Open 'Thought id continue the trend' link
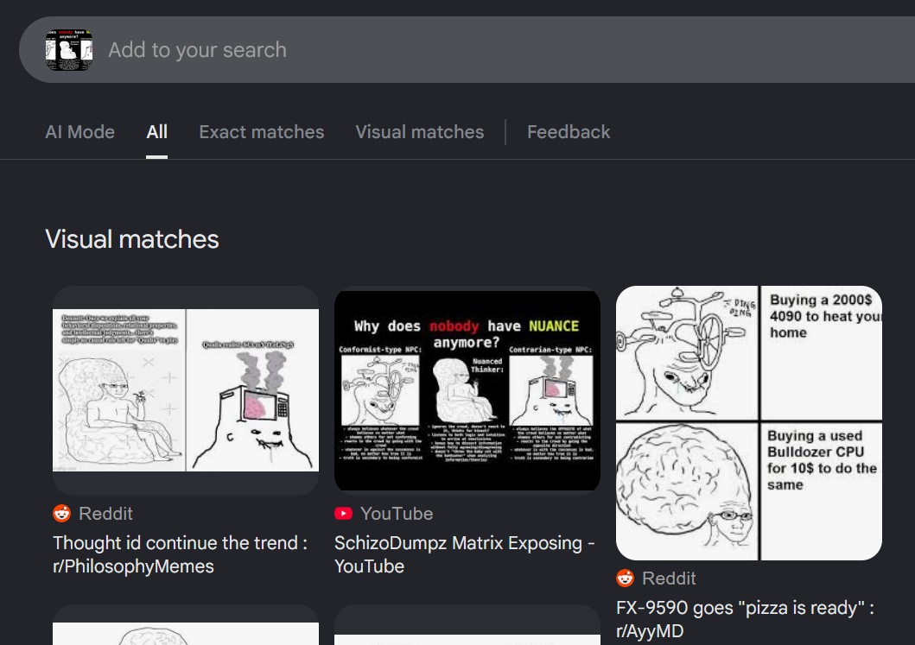This screenshot has width=915, height=645. [x=180, y=554]
